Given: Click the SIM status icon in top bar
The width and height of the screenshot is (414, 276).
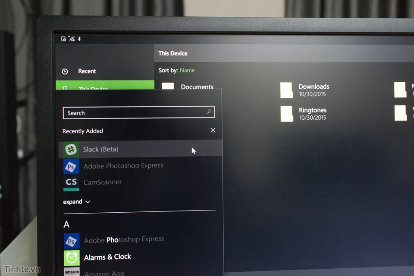Looking at the screenshot, I should click(x=64, y=39).
